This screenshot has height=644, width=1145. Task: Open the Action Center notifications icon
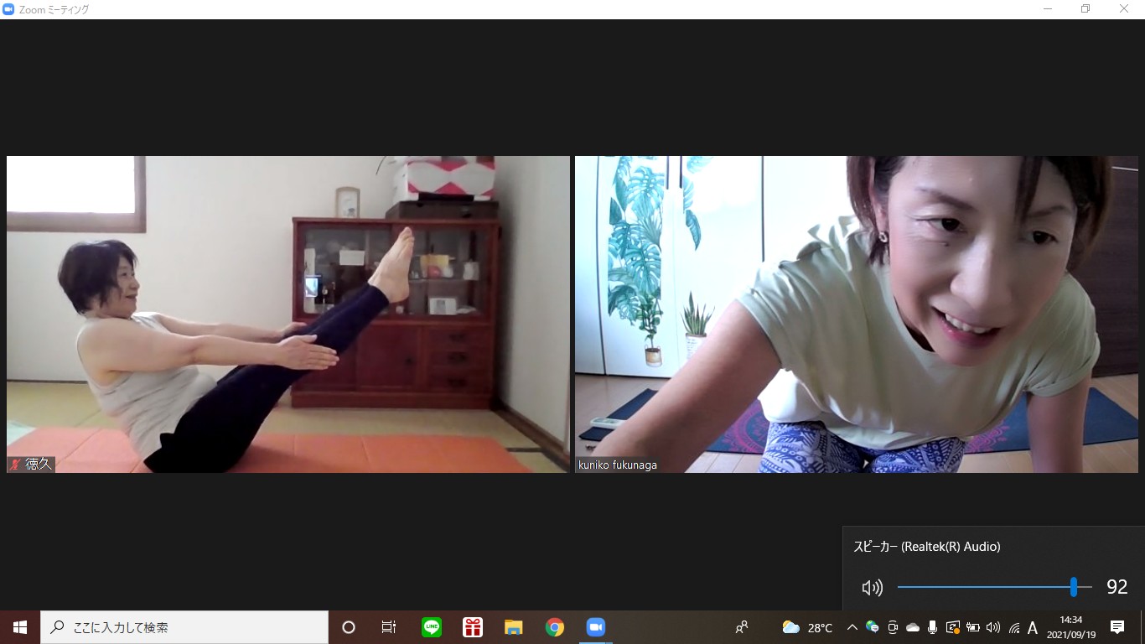[x=1117, y=627]
